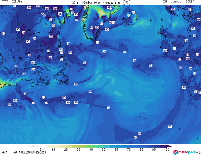Open the meteopool.org text link
This screenshot has height=155, width=201.
189,152
